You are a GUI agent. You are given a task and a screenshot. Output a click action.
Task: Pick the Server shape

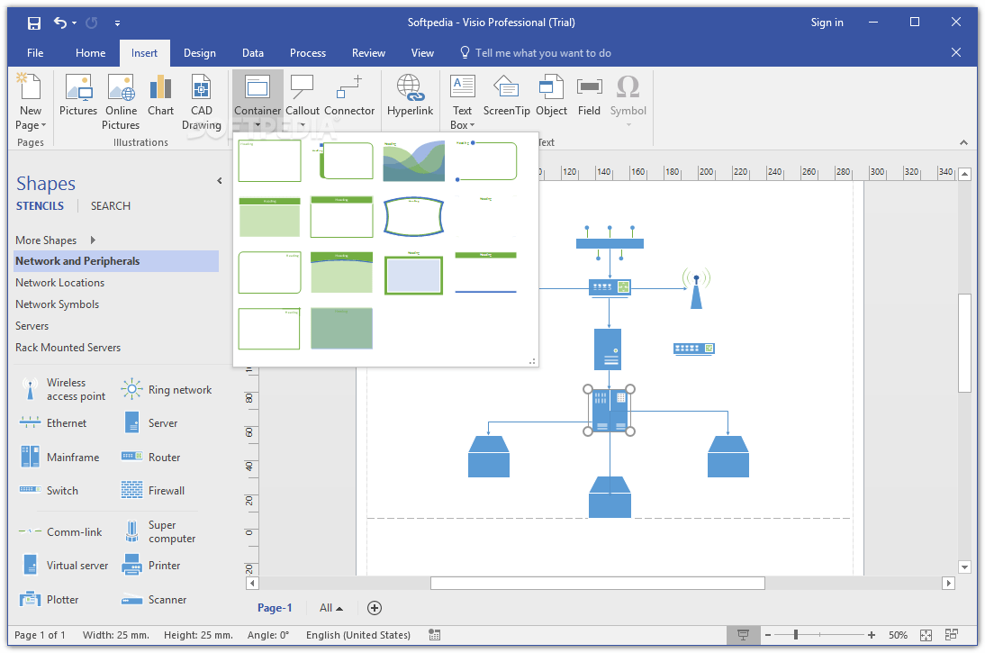(x=151, y=422)
